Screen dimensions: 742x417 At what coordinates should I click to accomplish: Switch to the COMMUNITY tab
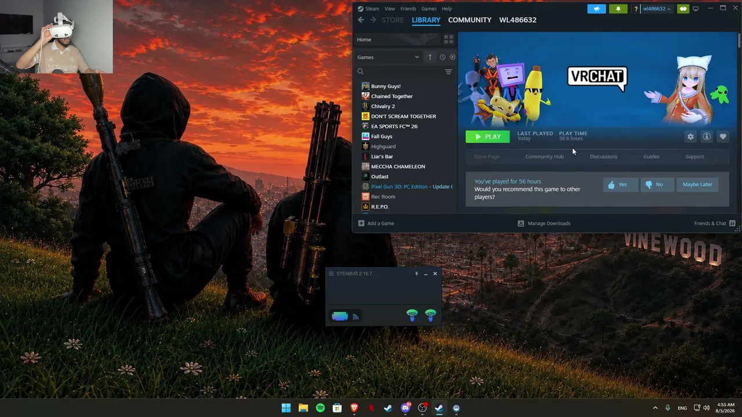(x=470, y=20)
